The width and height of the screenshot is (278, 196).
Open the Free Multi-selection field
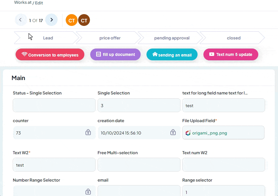click(x=139, y=165)
